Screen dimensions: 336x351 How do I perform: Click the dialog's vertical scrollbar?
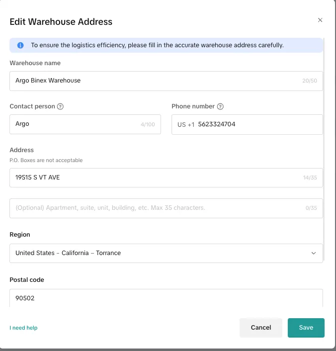[x=325, y=149]
